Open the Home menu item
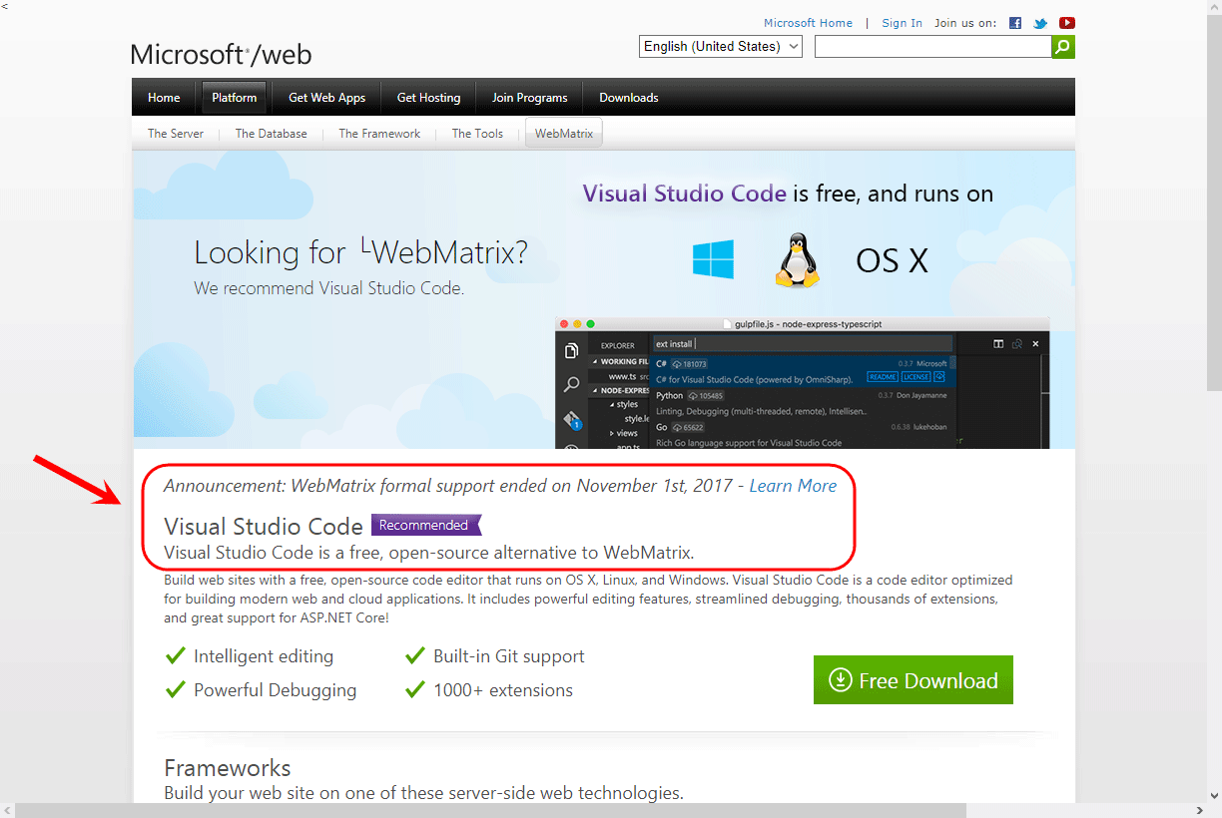This screenshot has width=1222, height=818. pos(164,98)
